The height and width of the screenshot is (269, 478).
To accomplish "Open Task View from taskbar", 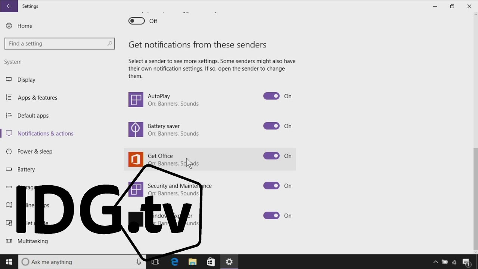I will pos(155,262).
